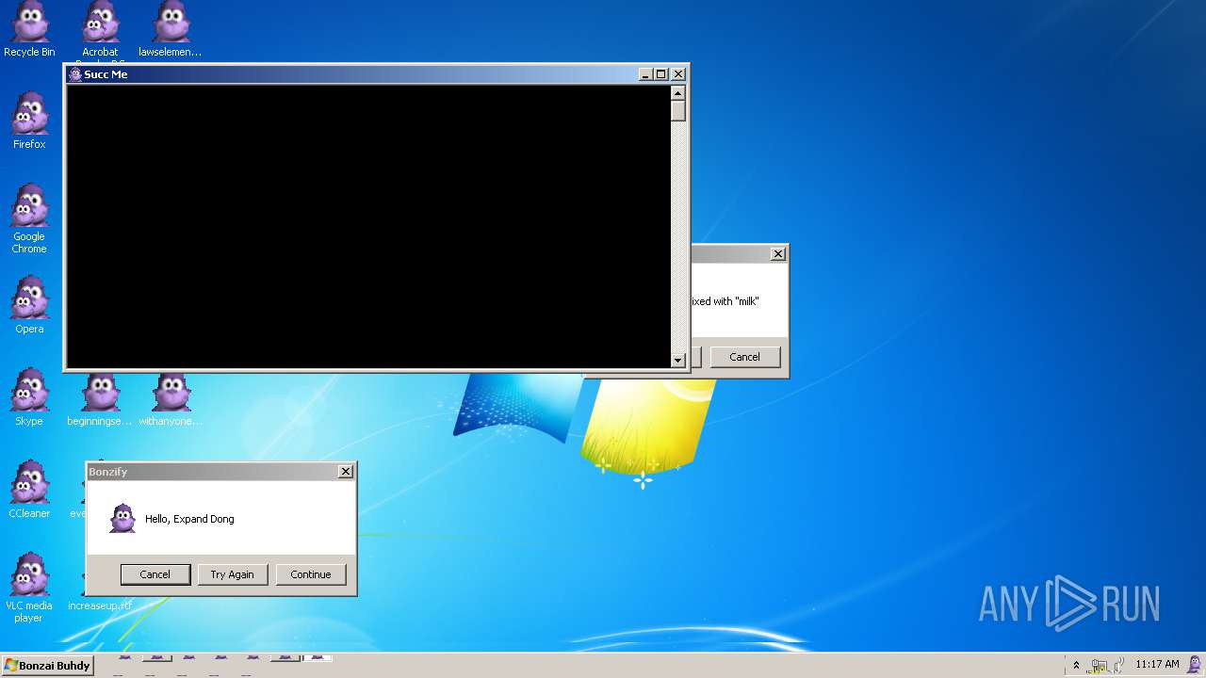The width and height of the screenshot is (1206, 678).
Task: Show hidden system tray icons
Action: (1076, 665)
